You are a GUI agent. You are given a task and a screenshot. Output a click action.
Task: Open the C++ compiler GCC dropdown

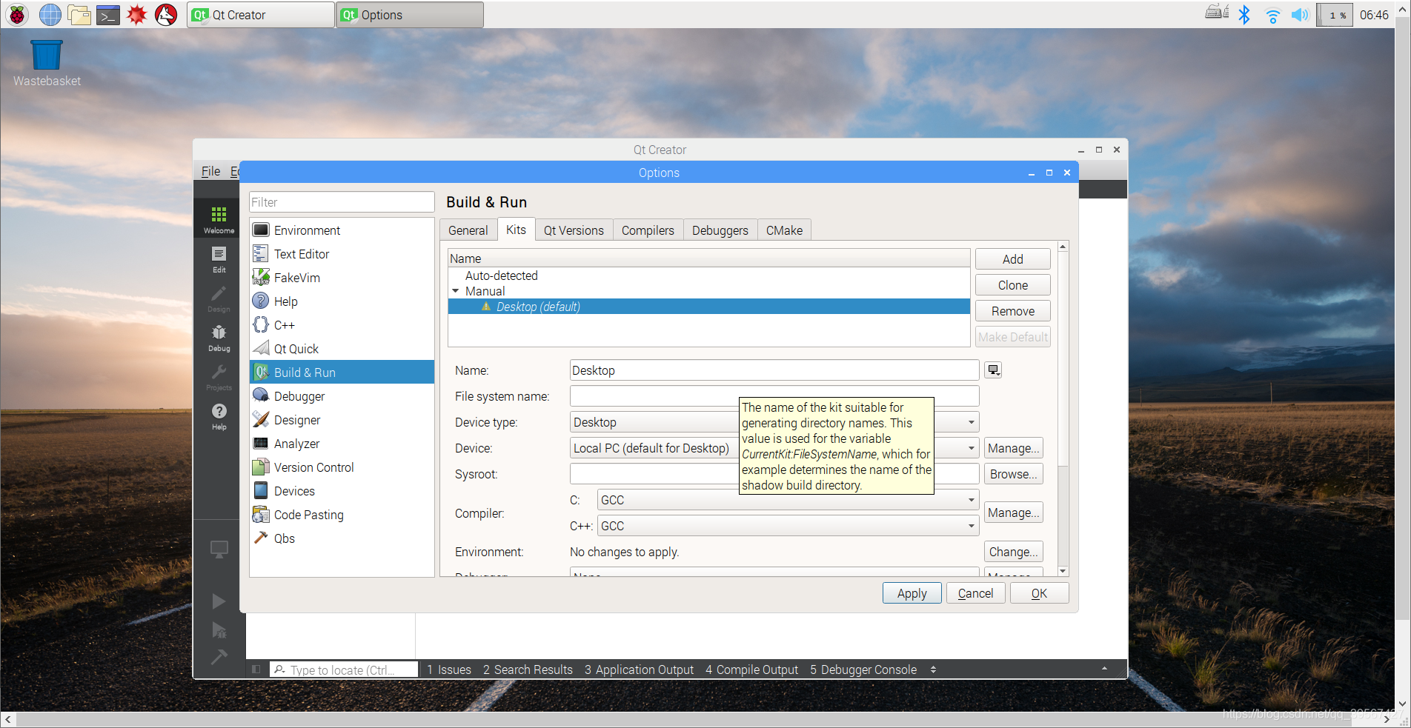788,526
